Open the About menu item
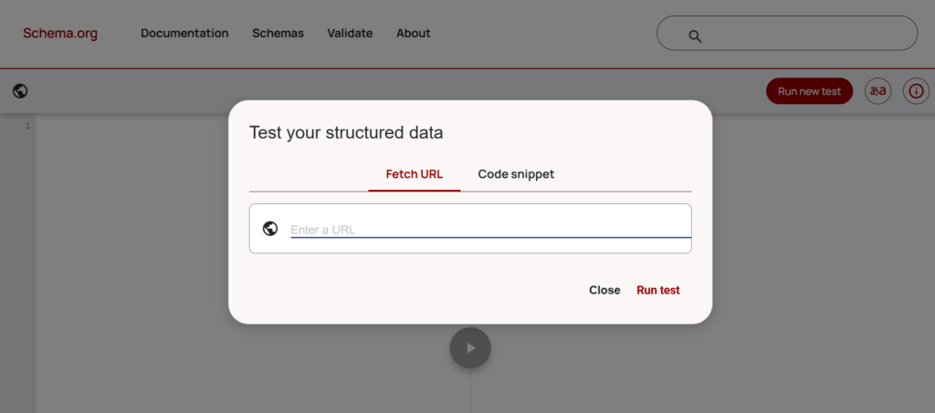 tap(414, 34)
